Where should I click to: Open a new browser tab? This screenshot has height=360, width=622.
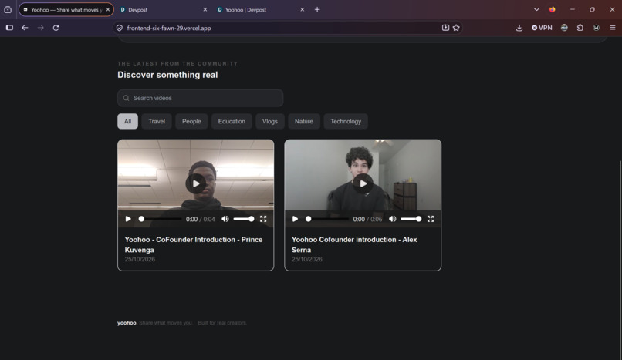[x=317, y=9]
